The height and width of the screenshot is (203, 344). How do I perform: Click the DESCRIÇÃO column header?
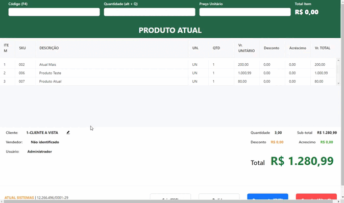(x=49, y=48)
